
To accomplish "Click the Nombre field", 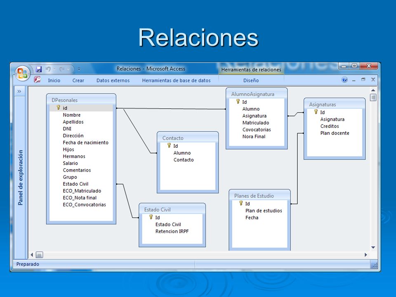I will [x=72, y=115].
